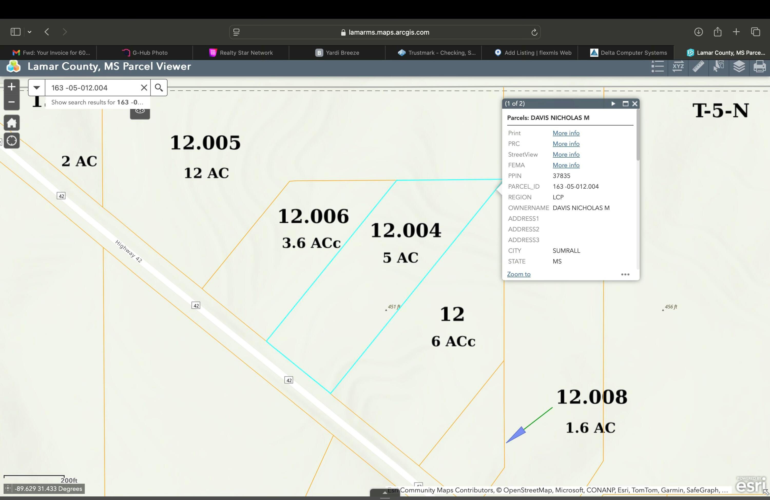Switch to Fwd: Your Invoice tab
Viewport: 770px width, 500px height.
tap(48, 52)
